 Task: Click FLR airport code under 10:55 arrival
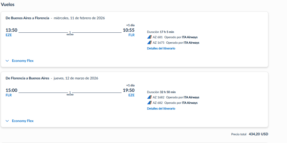pyautogui.click(x=131, y=35)
